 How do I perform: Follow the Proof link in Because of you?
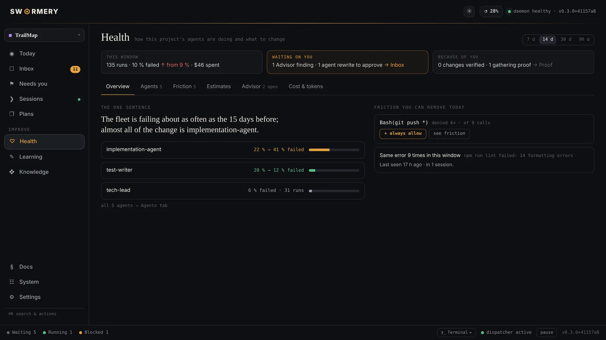543,65
